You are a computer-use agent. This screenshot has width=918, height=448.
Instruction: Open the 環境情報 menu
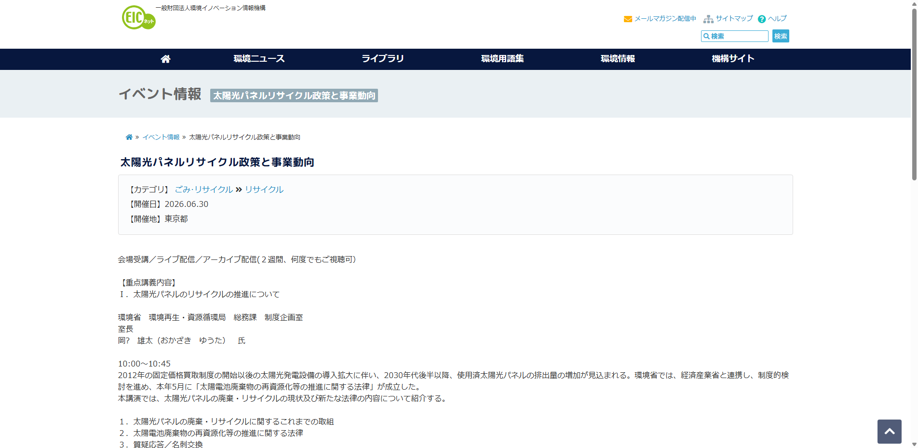[x=618, y=59]
